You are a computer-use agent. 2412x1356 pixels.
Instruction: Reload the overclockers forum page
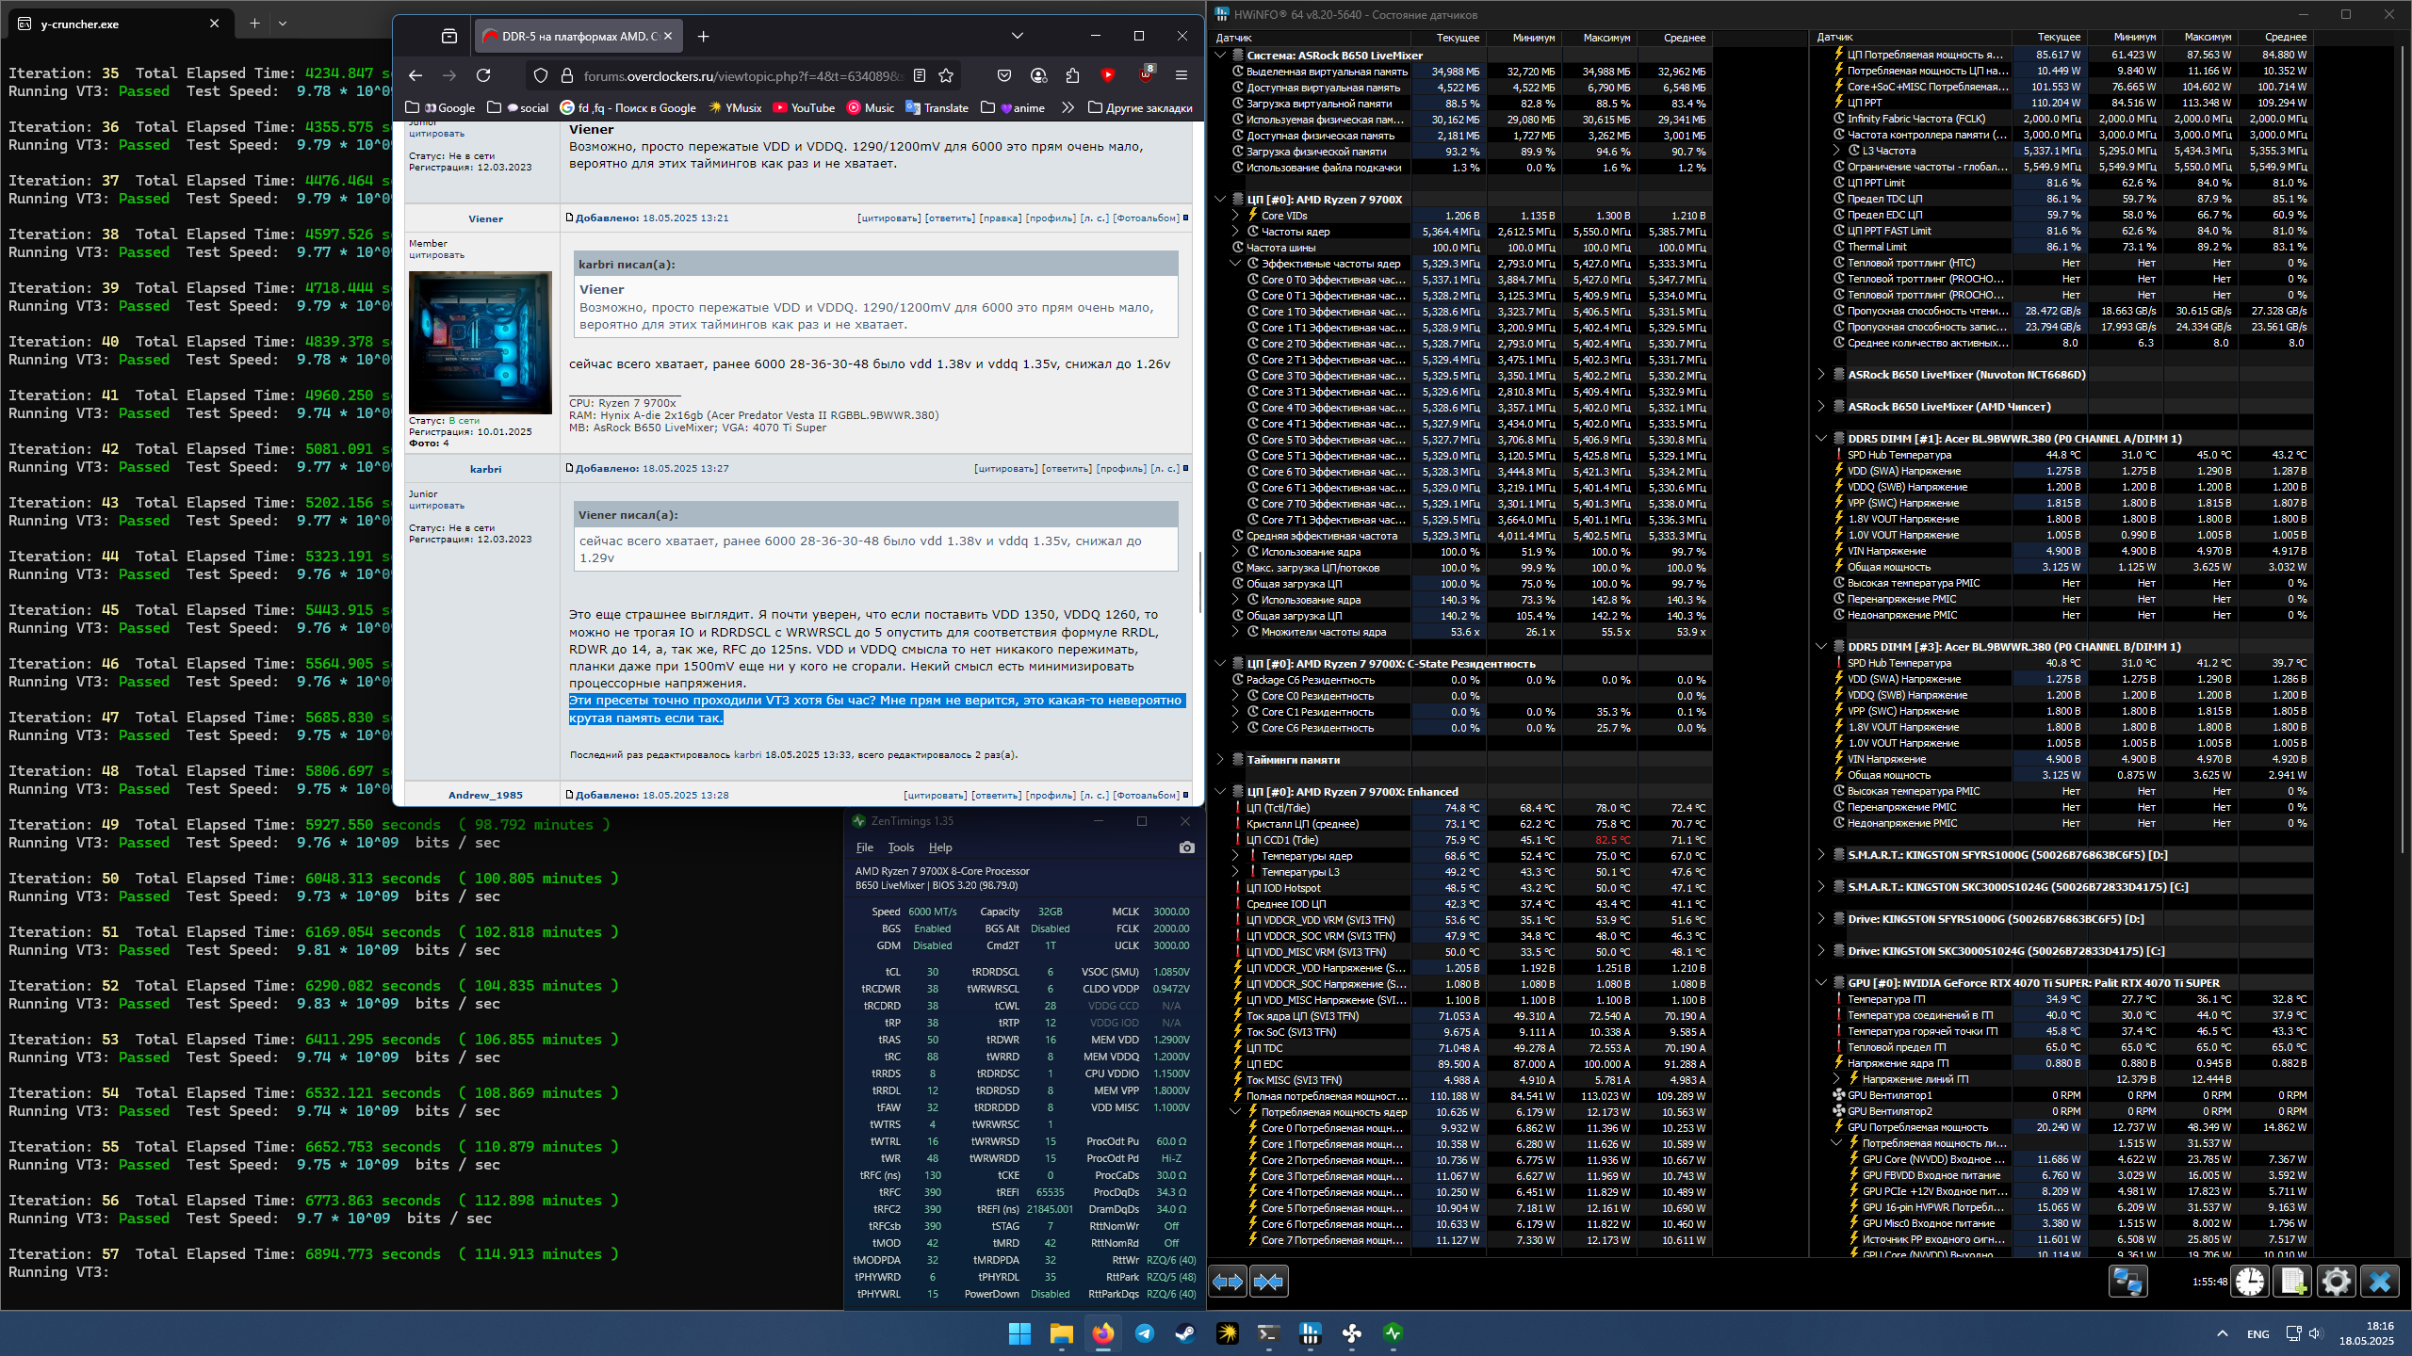coord(483,75)
